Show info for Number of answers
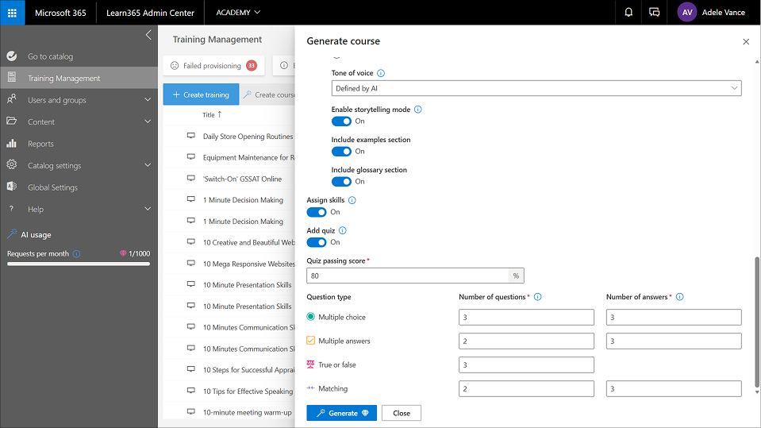Viewport: 761px width, 428px height. pyautogui.click(x=680, y=297)
